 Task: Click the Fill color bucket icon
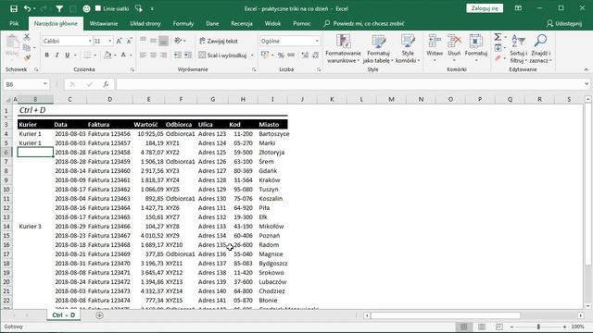(x=107, y=55)
